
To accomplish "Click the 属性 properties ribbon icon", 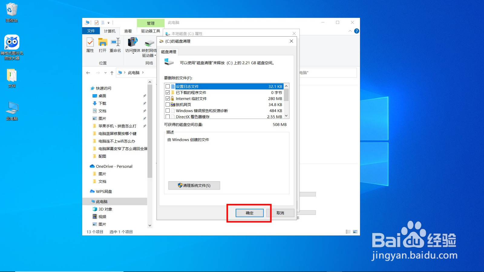I will 90,45.
